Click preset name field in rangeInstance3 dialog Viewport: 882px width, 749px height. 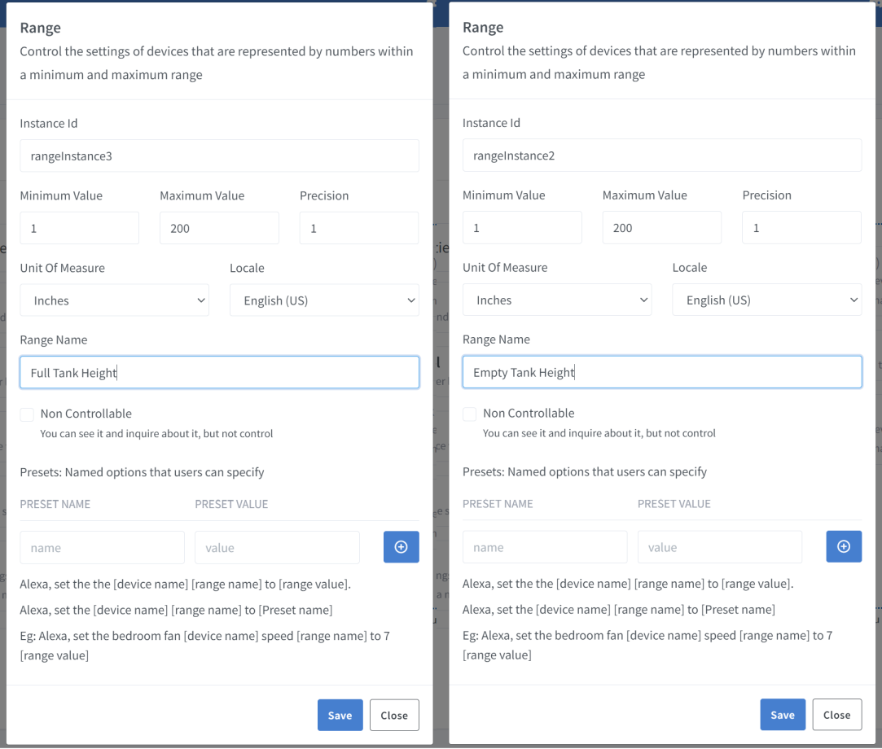point(102,547)
